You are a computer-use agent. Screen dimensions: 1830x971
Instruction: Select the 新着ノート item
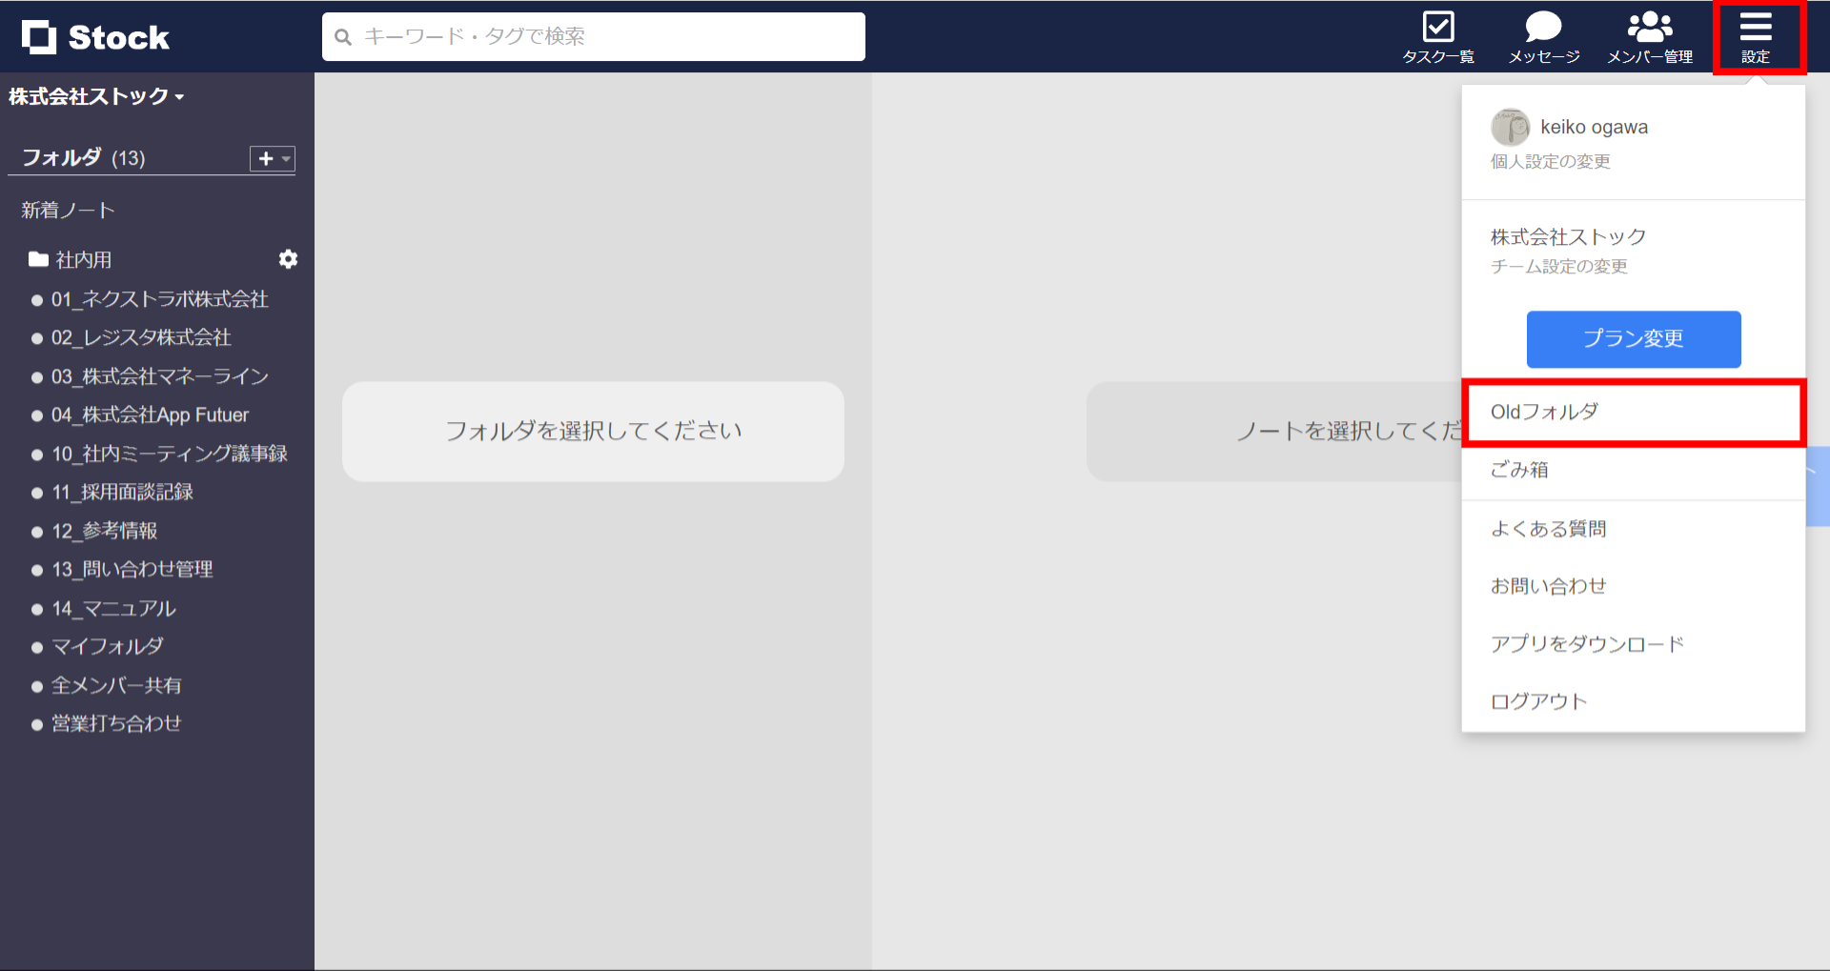coord(67,210)
